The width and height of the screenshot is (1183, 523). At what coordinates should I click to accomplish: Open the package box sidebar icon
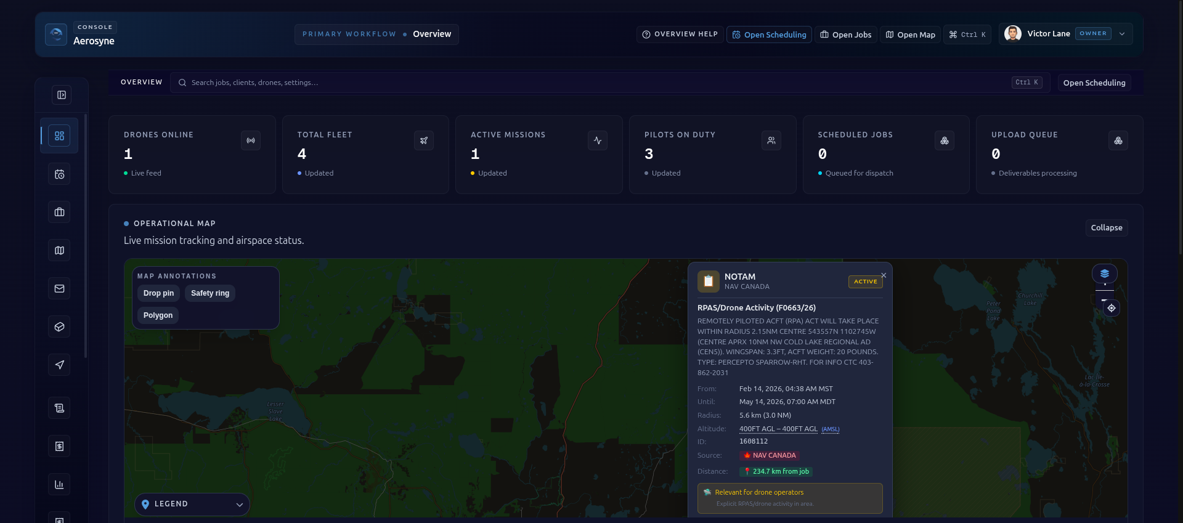(59, 327)
